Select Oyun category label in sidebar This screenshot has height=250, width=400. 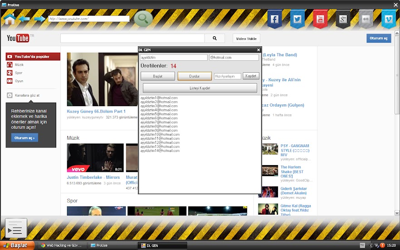[x=19, y=81]
